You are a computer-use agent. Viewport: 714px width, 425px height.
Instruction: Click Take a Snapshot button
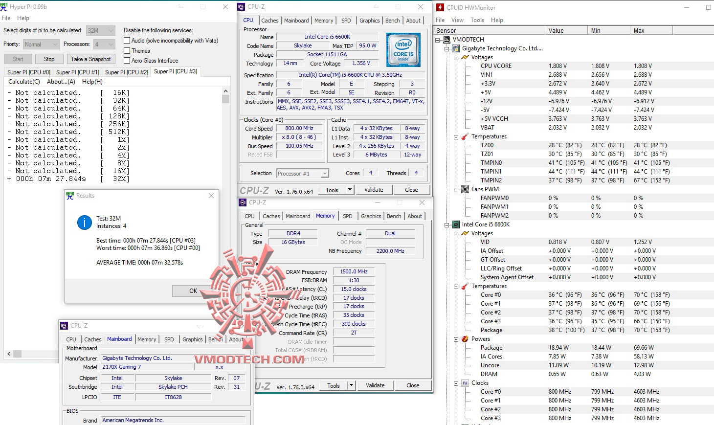point(91,59)
